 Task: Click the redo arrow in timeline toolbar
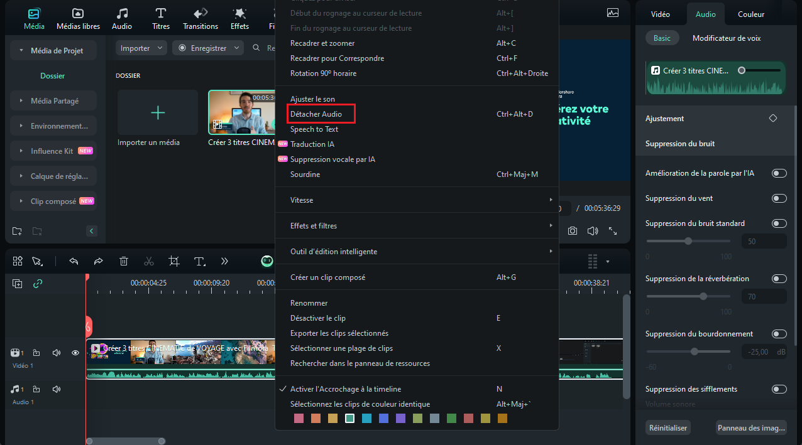pos(99,261)
